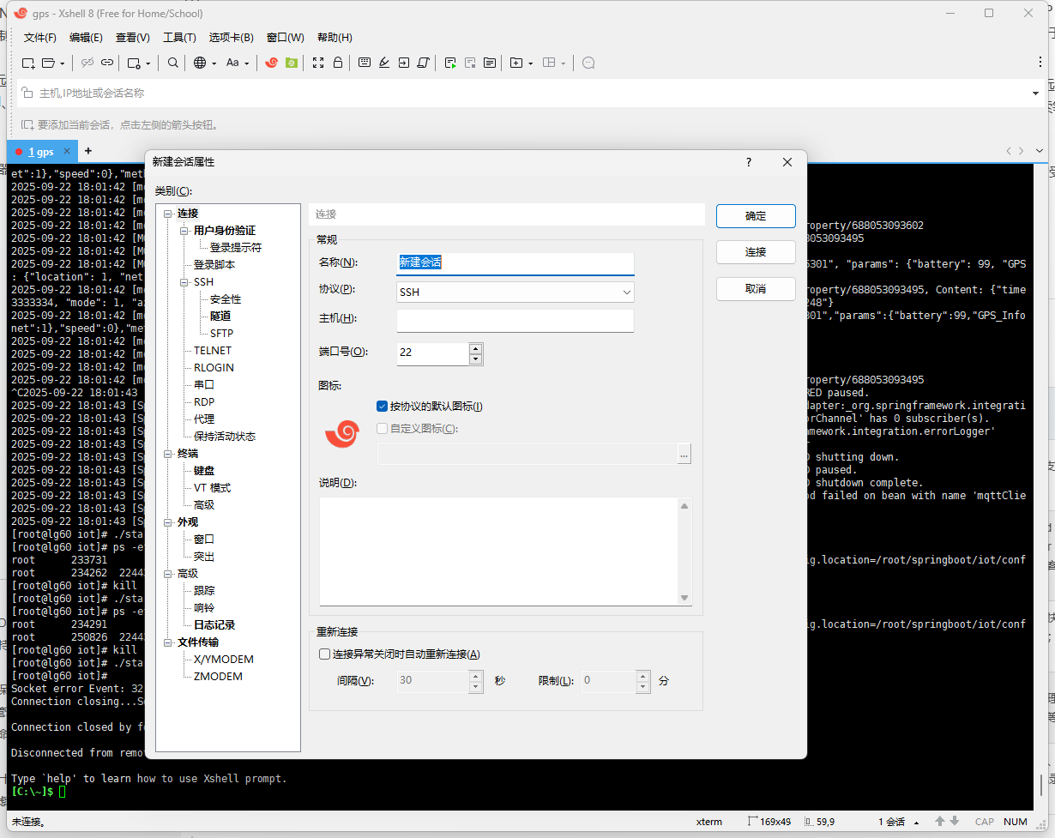This screenshot has width=1055, height=838.
Task: Decrease 端口号 with down stepper arrow
Action: pos(475,359)
